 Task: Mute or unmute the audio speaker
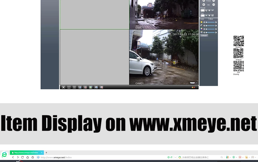tap(193, 87)
